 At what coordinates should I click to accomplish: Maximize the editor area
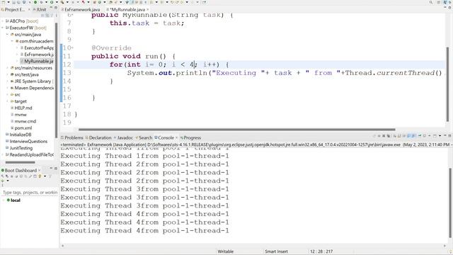(449, 8)
